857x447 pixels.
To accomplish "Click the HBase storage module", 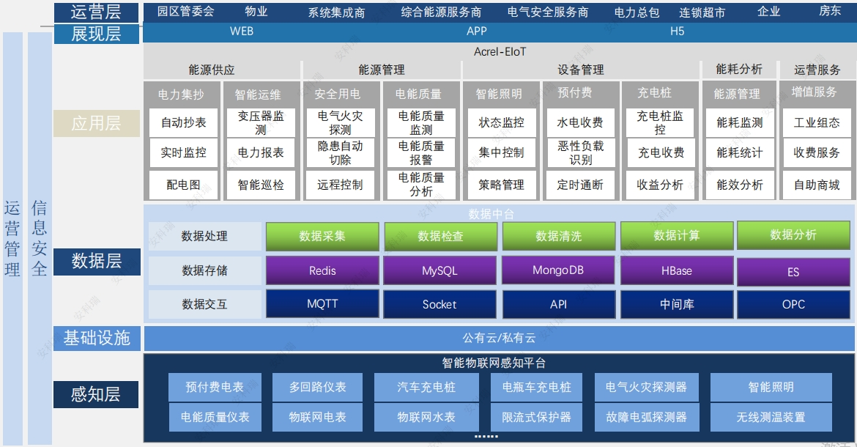I will pos(675,270).
